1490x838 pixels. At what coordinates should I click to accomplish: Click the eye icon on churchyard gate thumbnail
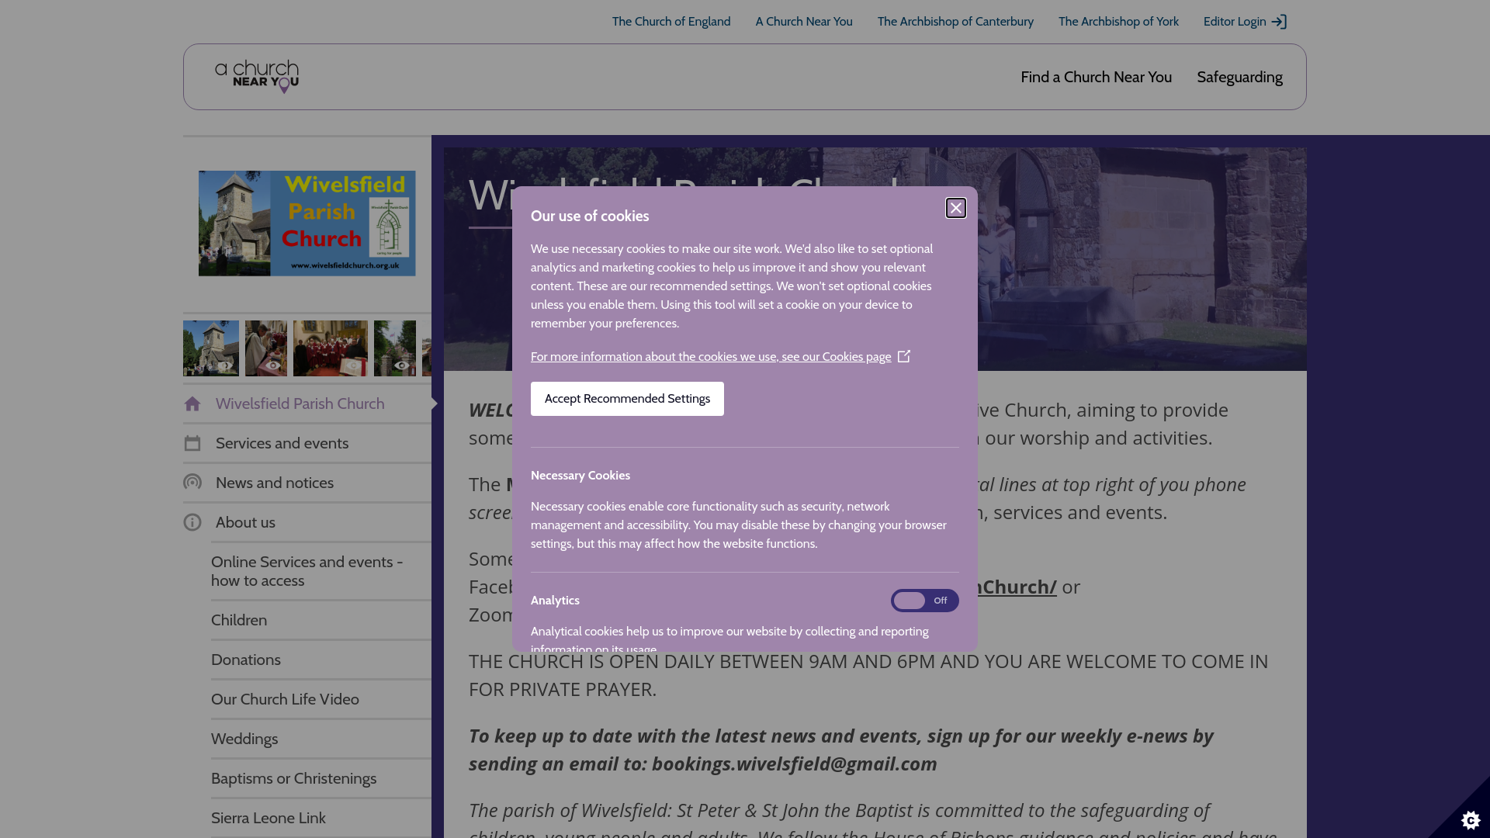coord(401,365)
